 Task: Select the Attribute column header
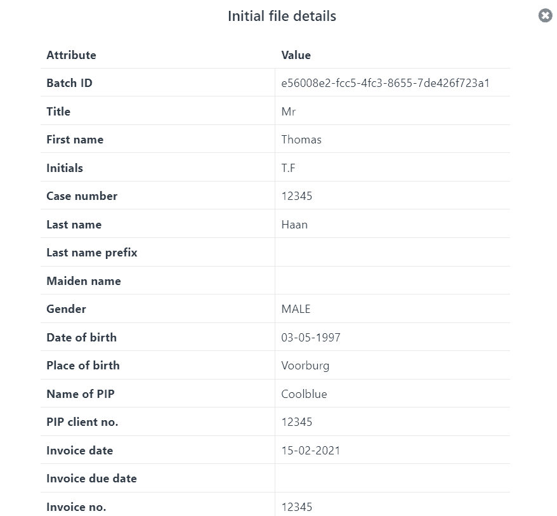(71, 55)
